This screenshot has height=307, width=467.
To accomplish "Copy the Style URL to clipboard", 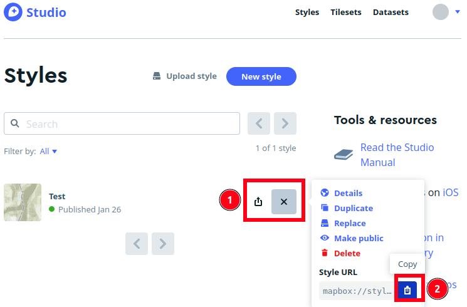I will click(x=407, y=290).
